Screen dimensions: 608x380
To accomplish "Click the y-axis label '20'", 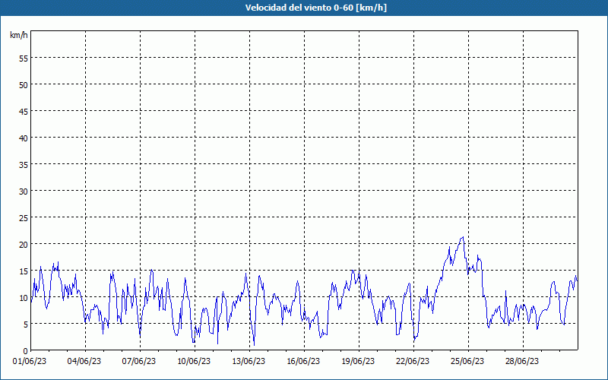I will pyautogui.click(x=24, y=245).
